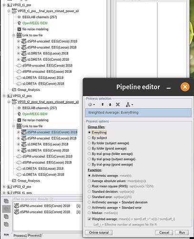Select the recordings file type icon in process panel
This screenshot has height=239, width=194.
[6, 201]
